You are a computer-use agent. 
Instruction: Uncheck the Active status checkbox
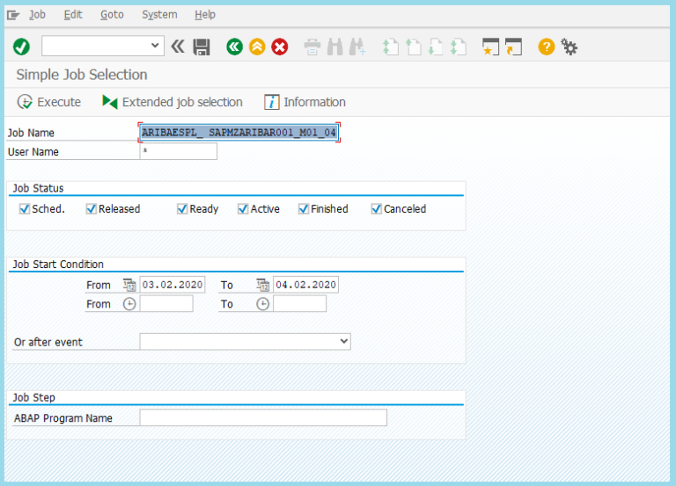[x=243, y=209]
